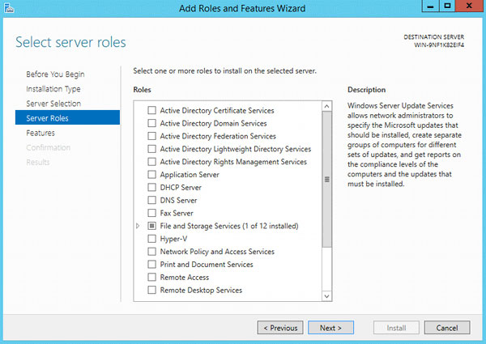Image resolution: width=486 pixels, height=344 pixels.
Task: Click 'Application Server' role name
Action: point(190,175)
